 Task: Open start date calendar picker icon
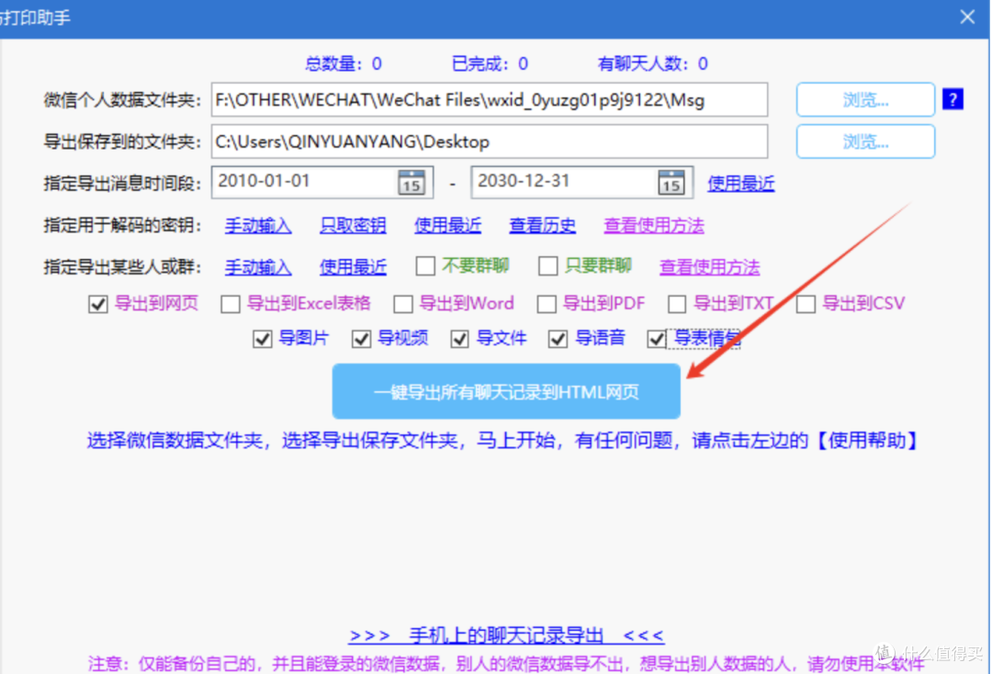pyautogui.click(x=411, y=183)
